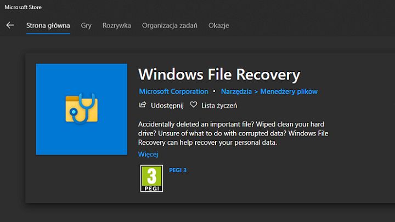Open the Organizacja zadań tab
The image size is (395, 222).
click(x=170, y=25)
